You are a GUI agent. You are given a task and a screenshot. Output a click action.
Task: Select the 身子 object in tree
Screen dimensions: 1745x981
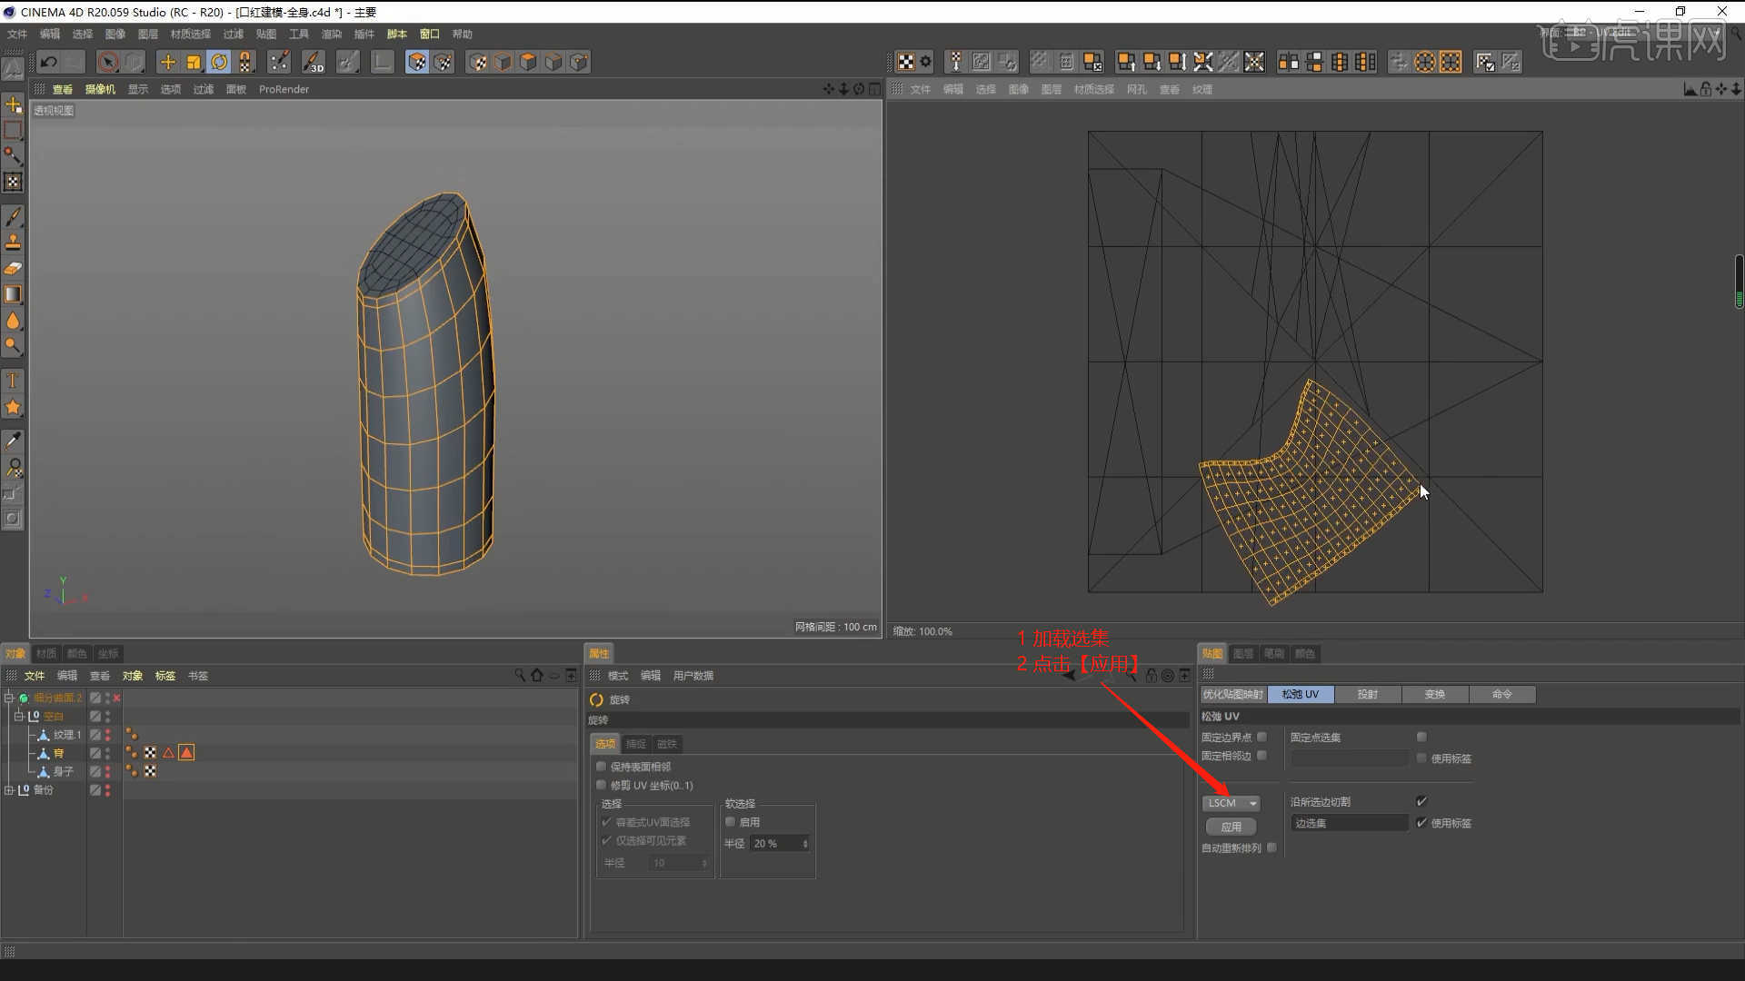(63, 771)
